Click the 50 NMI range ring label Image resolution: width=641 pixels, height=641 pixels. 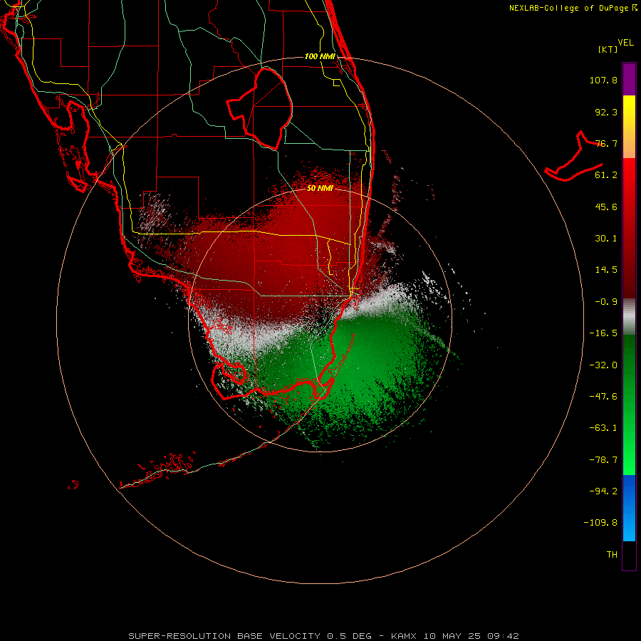pyautogui.click(x=320, y=188)
